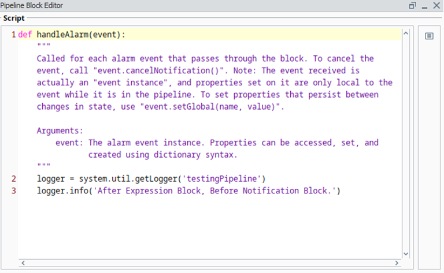
Task: Click the 'def' keyword on line 1
Action: (25, 35)
